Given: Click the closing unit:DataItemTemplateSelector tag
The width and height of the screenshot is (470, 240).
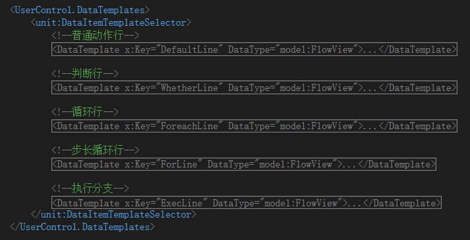Looking at the screenshot, I should point(113,214).
